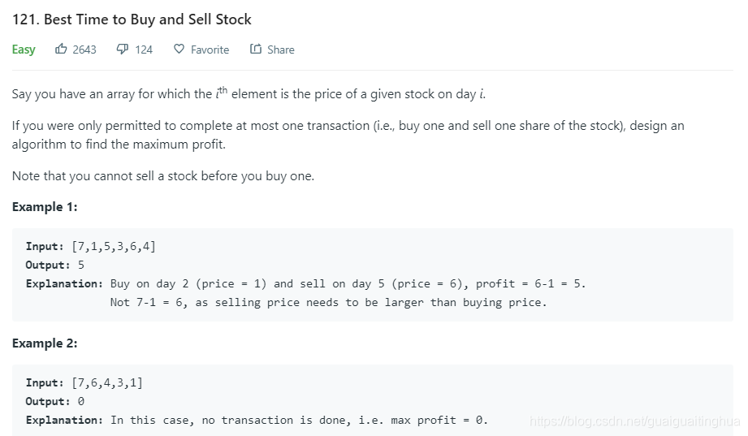Image resolution: width=748 pixels, height=436 pixels.
Task: Click the Share arrow icon
Action: [256, 50]
